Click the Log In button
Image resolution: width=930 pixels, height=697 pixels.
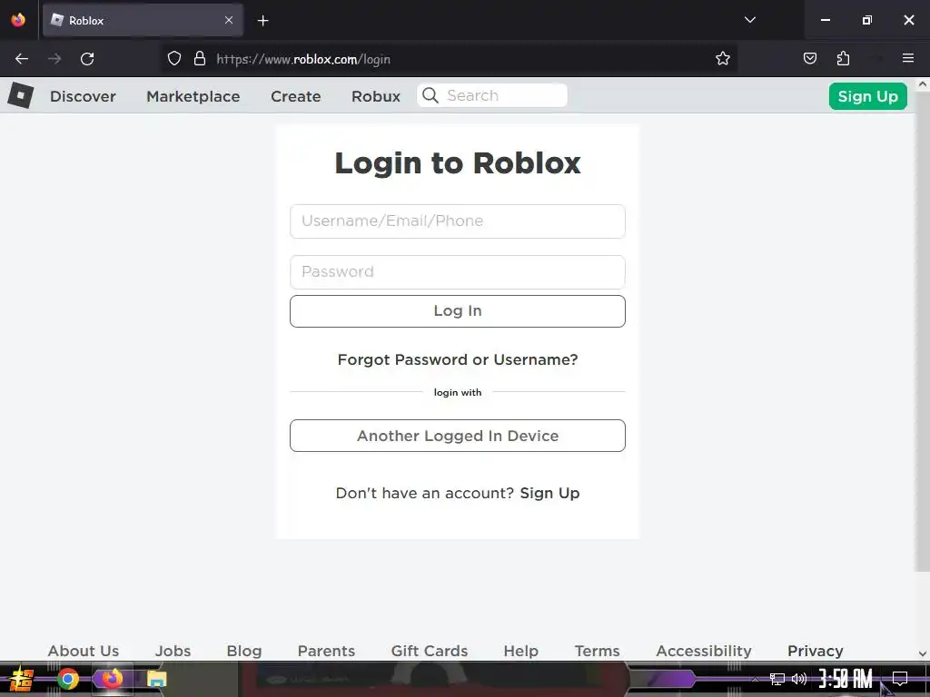(x=458, y=311)
